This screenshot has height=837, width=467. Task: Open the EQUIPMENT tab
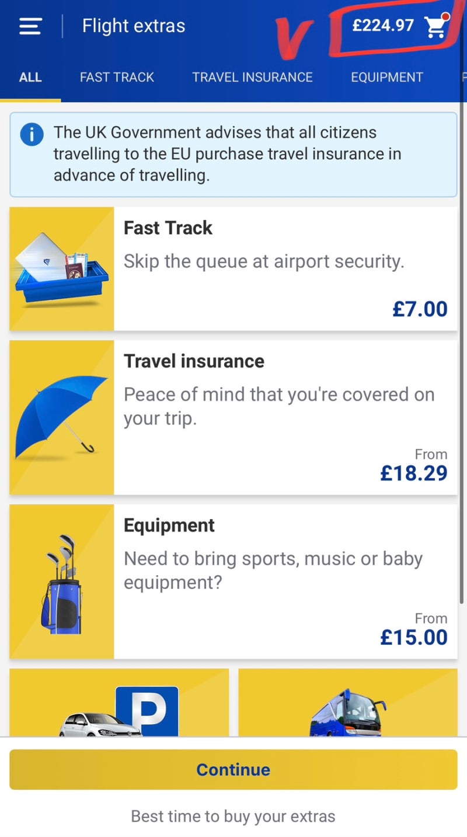[386, 77]
